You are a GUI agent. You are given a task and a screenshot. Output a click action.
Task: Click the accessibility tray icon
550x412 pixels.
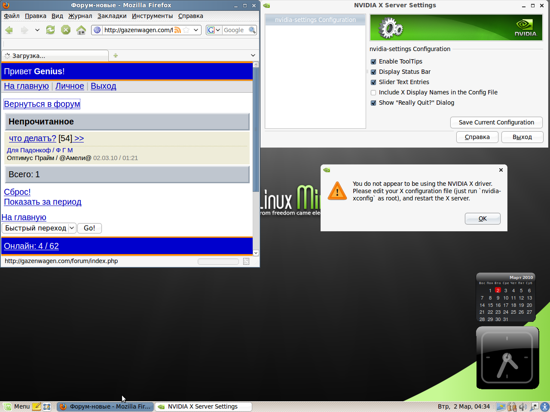pos(544,406)
